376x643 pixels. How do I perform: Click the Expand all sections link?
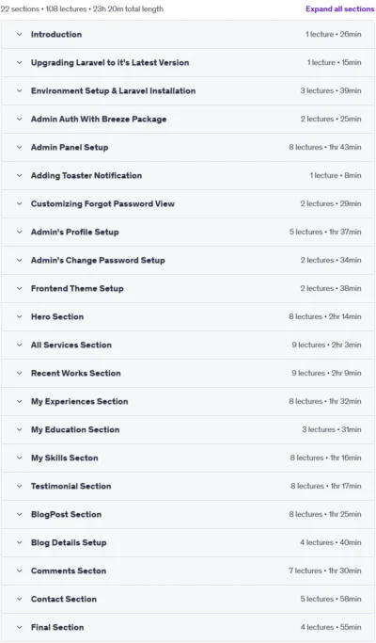(339, 9)
